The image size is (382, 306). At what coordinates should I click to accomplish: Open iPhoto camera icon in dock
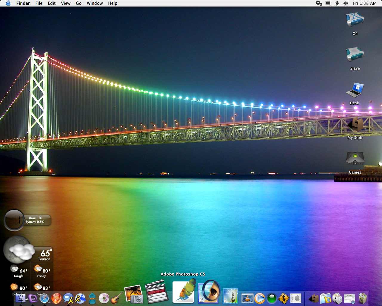[x=134, y=294]
